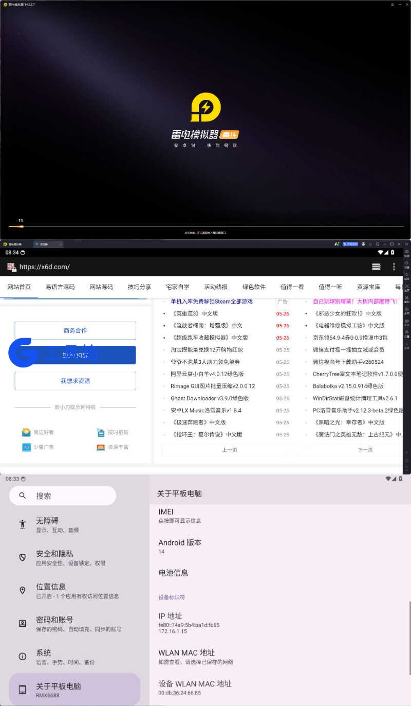Open the Ghost Downloader v3.9.0绿色版 link
The height and width of the screenshot is (706, 411).
pyautogui.click(x=210, y=398)
